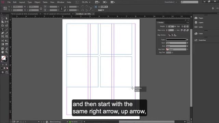Click the search field in the application bar

pos(189,2)
